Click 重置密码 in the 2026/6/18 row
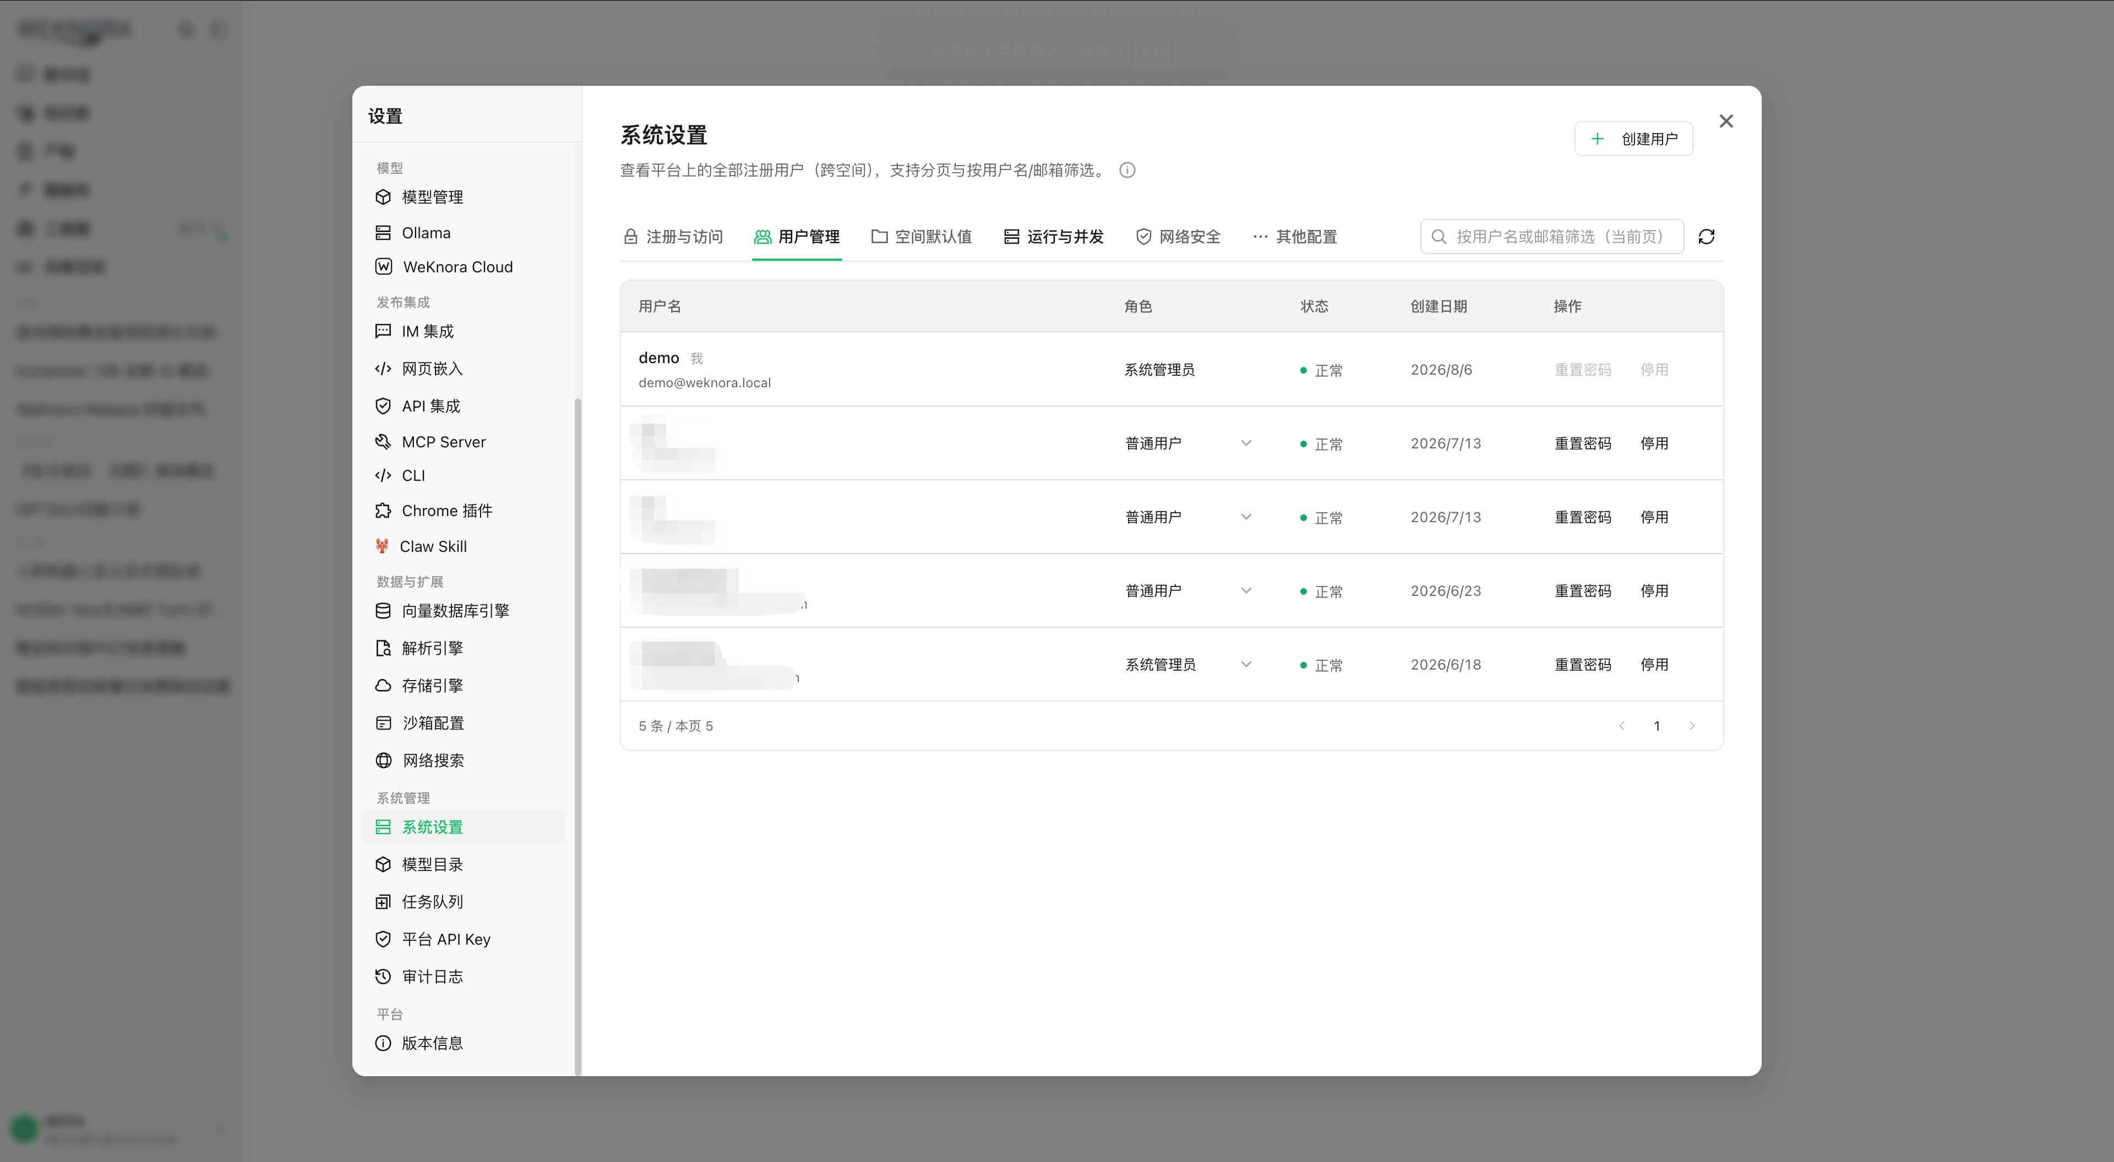Image resolution: width=2114 pixels, height=1162 pixels. (x=1582, y=665)
